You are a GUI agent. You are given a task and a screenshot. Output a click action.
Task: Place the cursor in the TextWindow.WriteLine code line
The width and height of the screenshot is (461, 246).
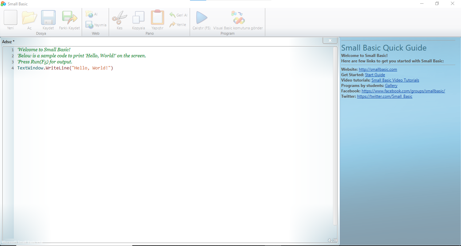pyautogui.click(x=65, y=68)
